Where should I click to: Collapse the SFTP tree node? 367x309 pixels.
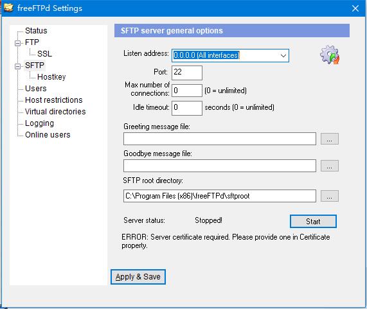pyautogui.click(x=17, y=66)
